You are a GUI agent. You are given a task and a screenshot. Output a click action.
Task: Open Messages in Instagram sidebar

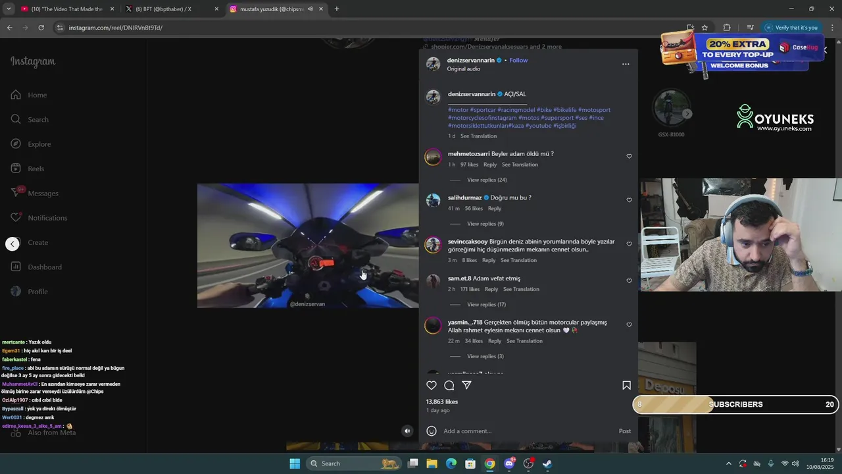[35, 193]
